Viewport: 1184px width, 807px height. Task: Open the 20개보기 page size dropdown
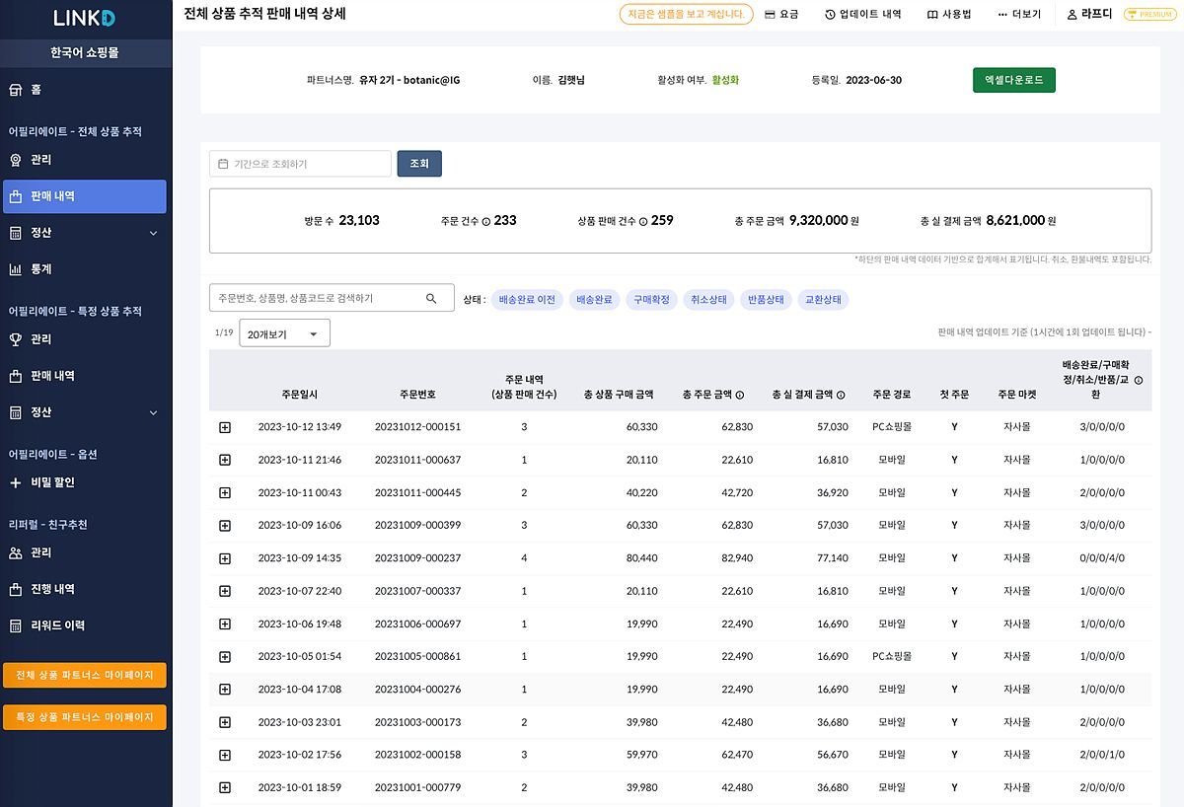coord(284,334)
